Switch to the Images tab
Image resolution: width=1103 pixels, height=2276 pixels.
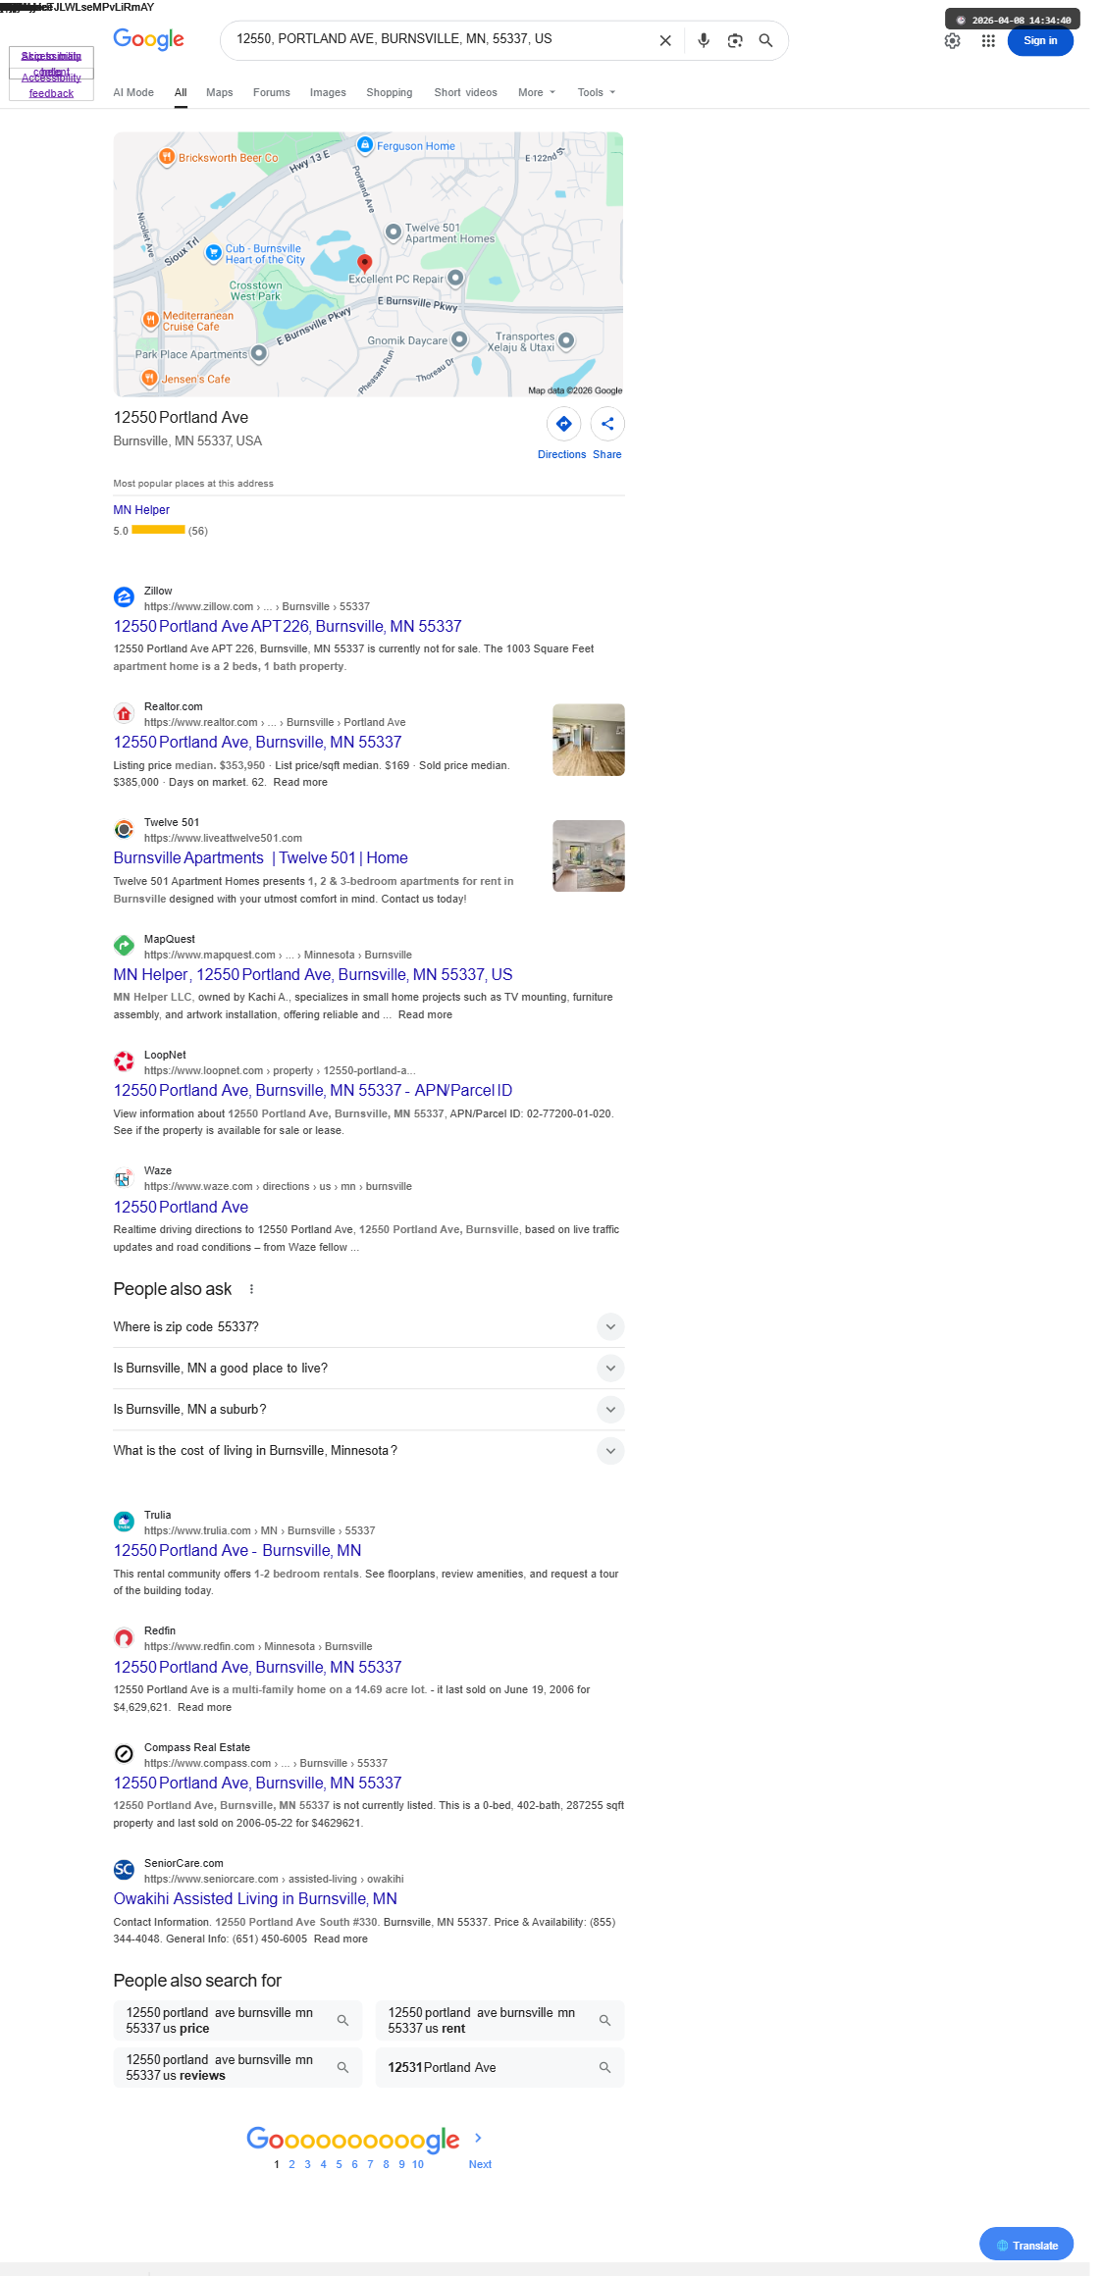(x=328, y=92)
